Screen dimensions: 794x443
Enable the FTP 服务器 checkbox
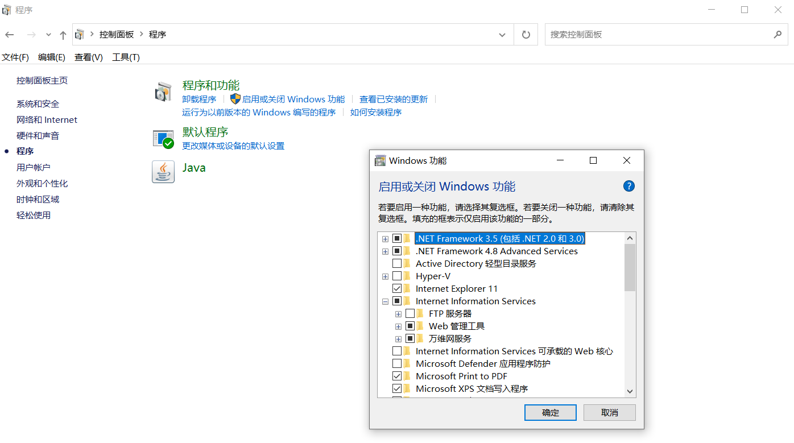[x=410, y=314]
